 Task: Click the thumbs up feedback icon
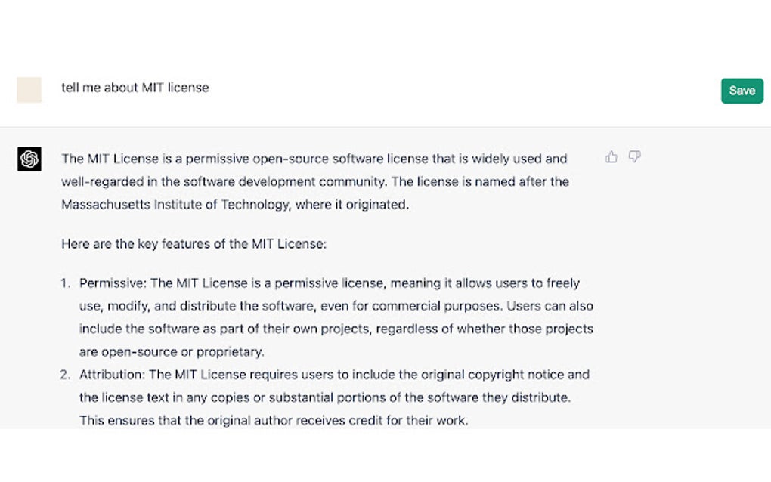click(612, 156)
